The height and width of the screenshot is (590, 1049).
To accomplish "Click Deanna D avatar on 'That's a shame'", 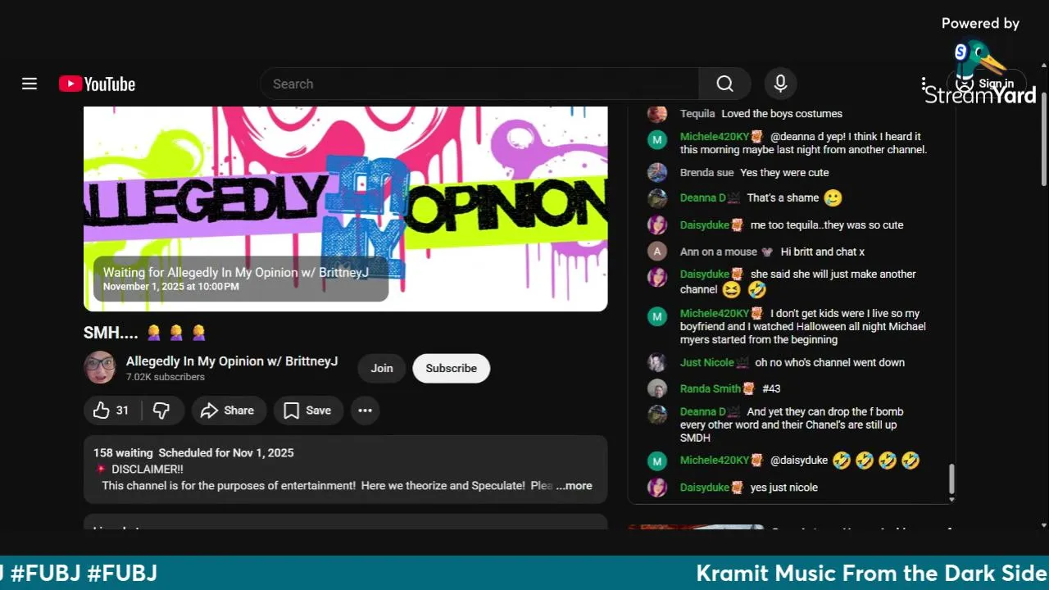I will point(657,198).
